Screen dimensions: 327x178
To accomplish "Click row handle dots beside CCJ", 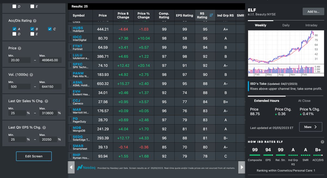I will click(x=71, y=102).
